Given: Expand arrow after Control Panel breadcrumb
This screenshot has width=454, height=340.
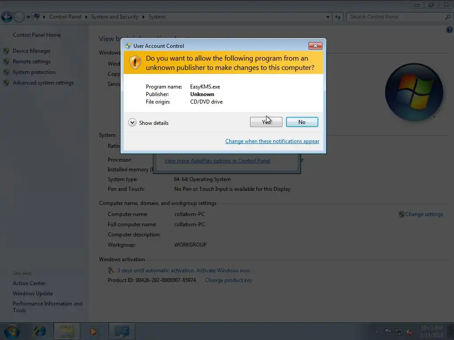Looking at the screenshot, I should point(86,17).
